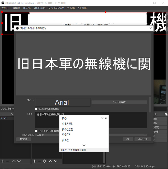
Task: Click the top-center red resize handle
Action: (105, 12)
